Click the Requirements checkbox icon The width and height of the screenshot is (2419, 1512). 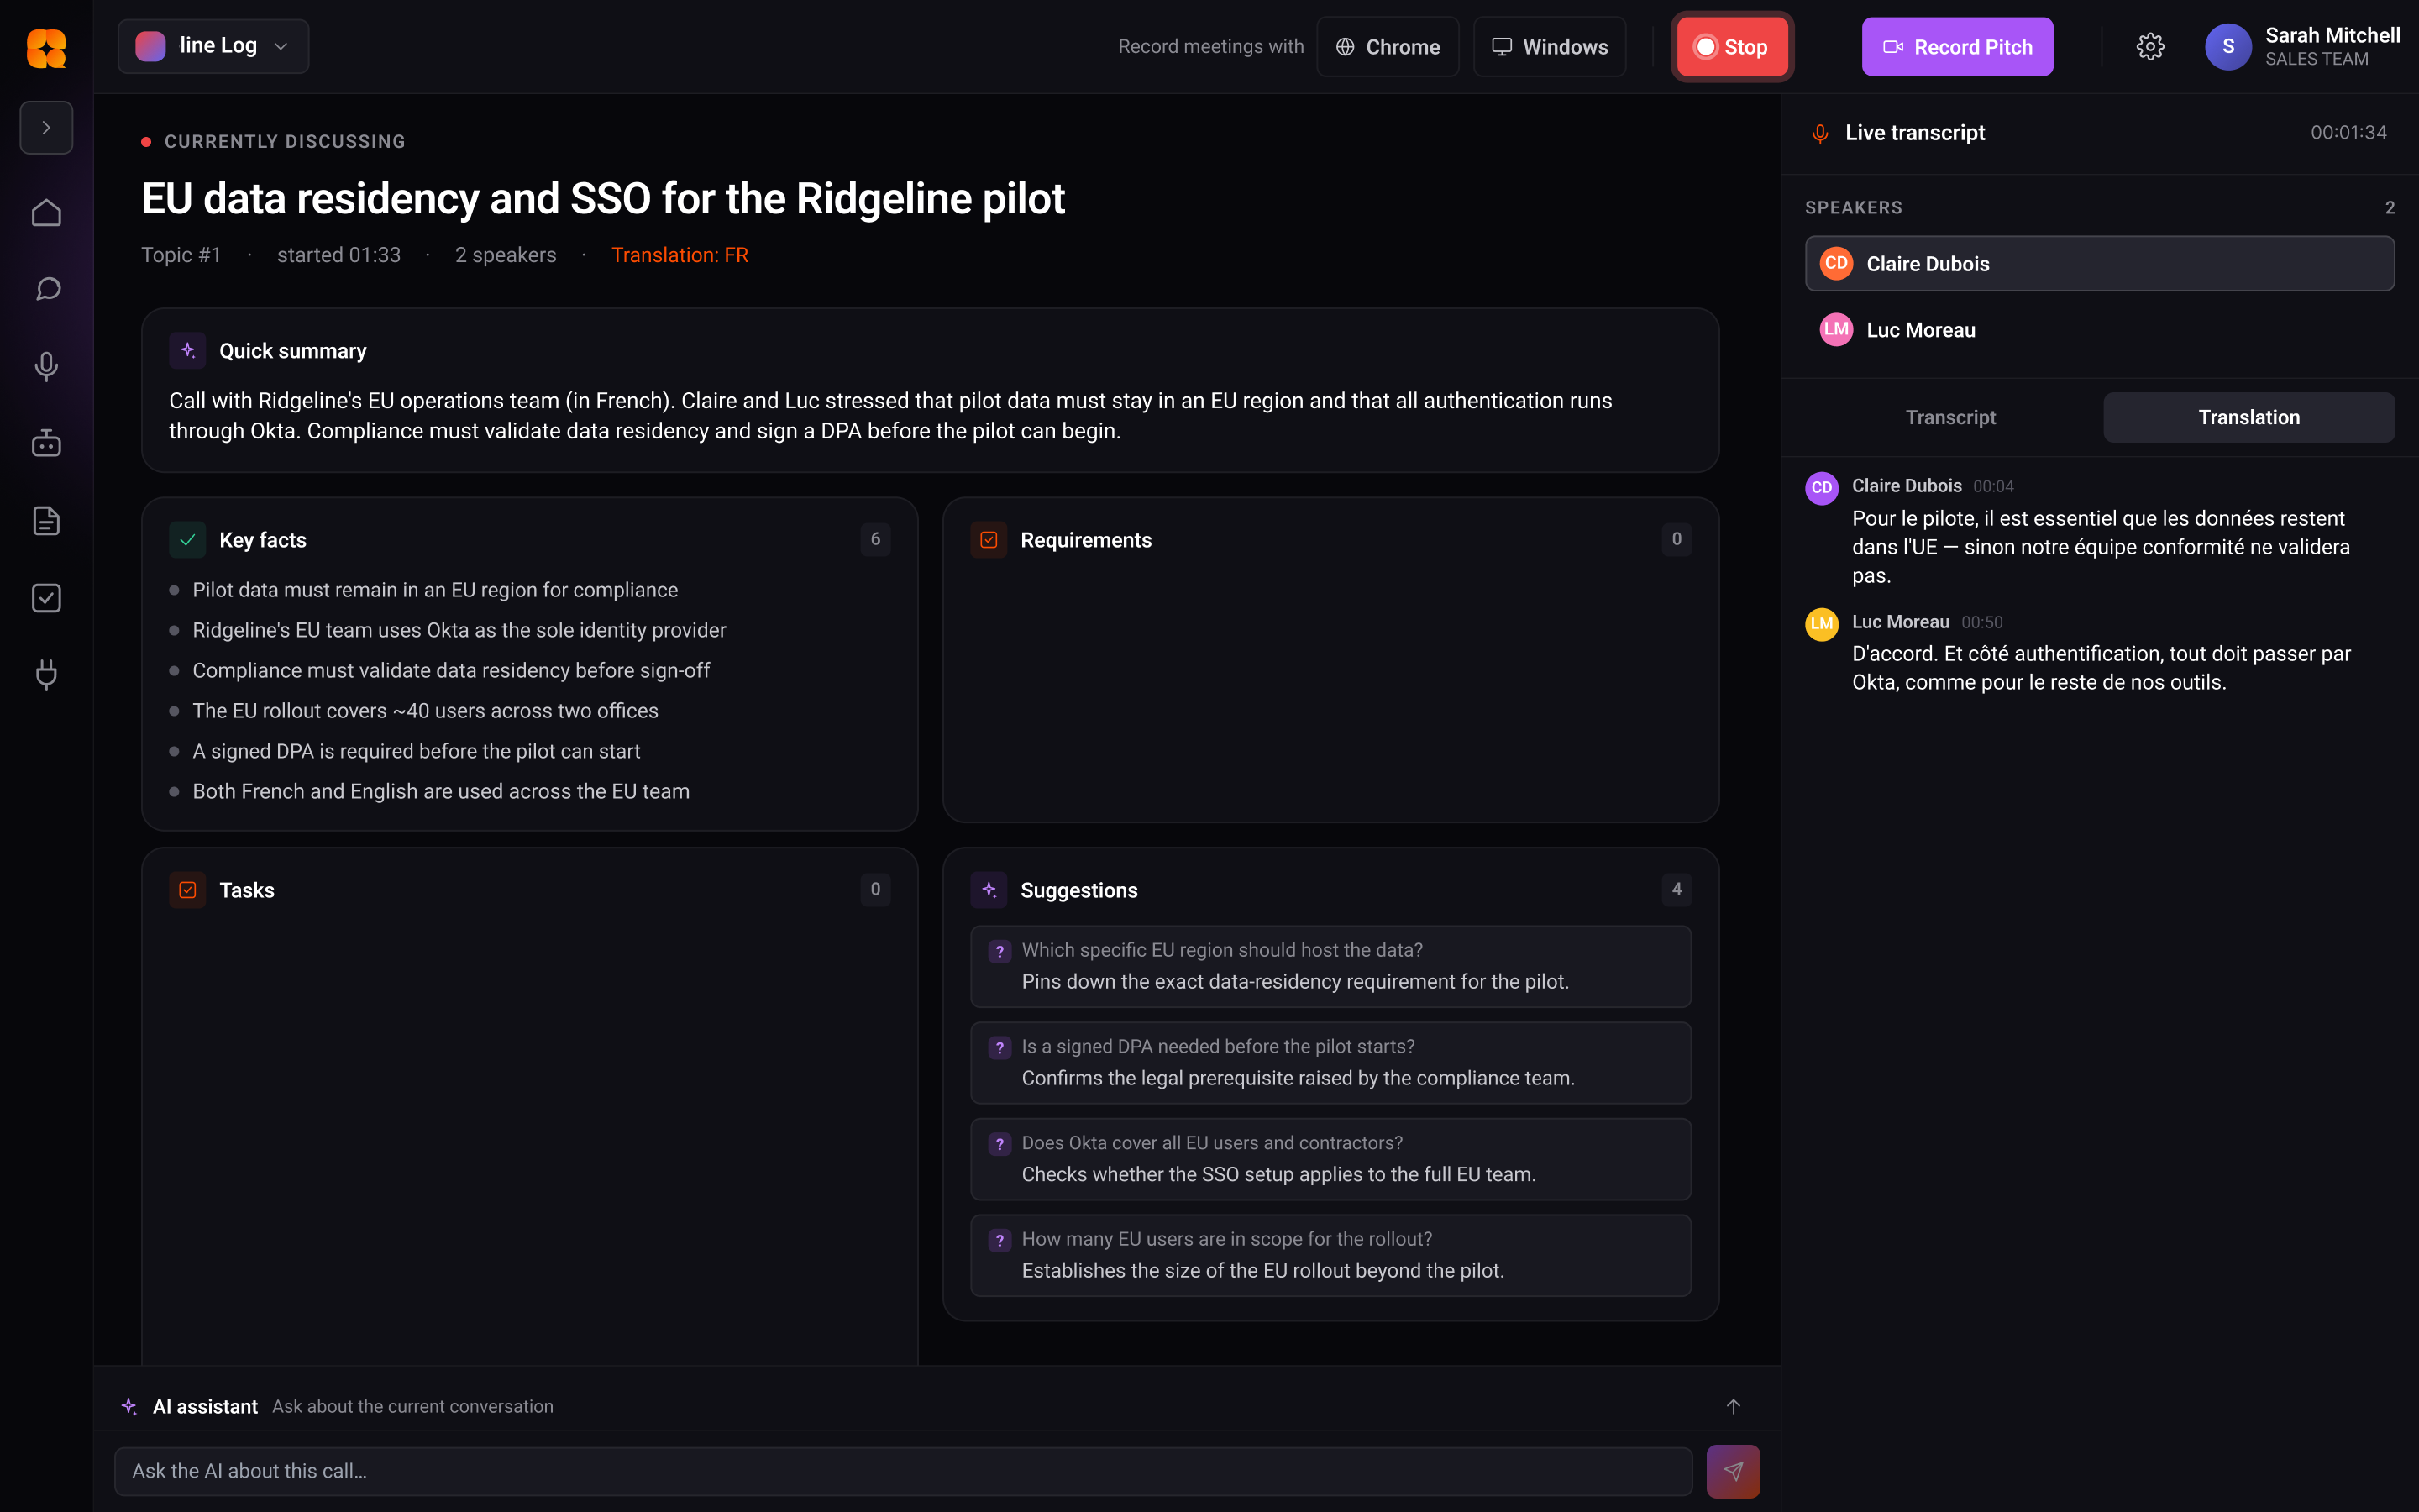coord(989,540)
